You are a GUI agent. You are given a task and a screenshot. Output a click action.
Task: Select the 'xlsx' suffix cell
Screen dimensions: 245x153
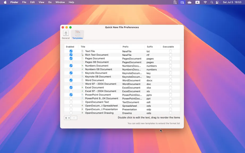tap(149, 88)
